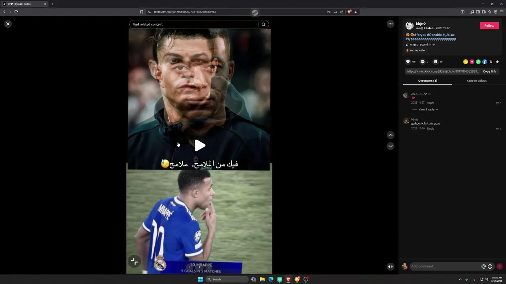Open more share options arrow
The width and height of the screenshot is (506, 284).
497,62
